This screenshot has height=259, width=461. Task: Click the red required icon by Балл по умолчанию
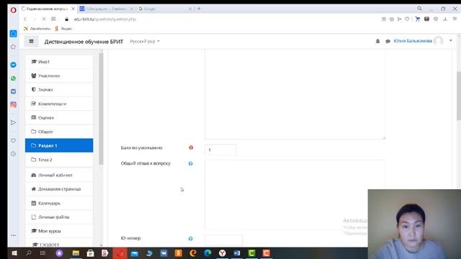pyautogui.click(x=191, y=147)
